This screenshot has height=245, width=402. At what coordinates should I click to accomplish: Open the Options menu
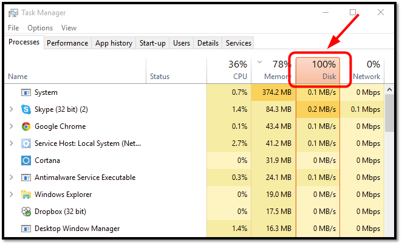coord(40,28)
